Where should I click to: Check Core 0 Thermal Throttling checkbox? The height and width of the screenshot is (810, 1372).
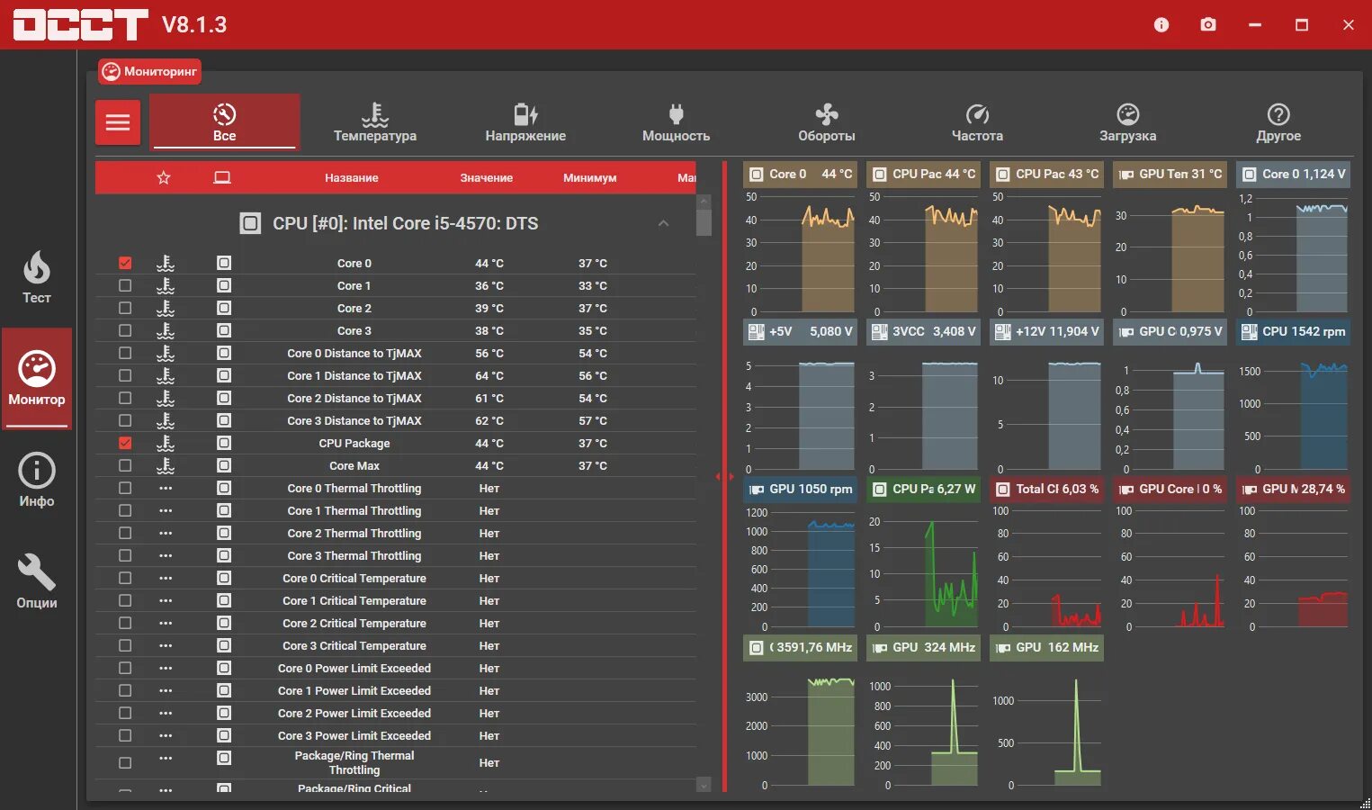125,488
